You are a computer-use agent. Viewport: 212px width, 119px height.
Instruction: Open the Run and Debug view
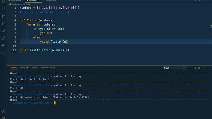[x=3, y=23]
